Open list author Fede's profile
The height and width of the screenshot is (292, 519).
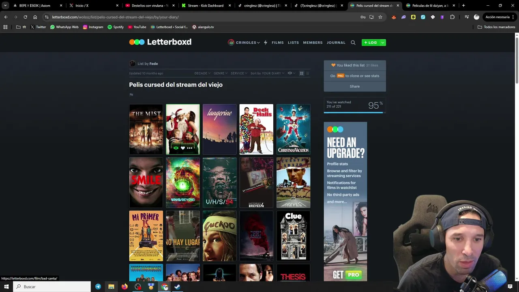154,64
